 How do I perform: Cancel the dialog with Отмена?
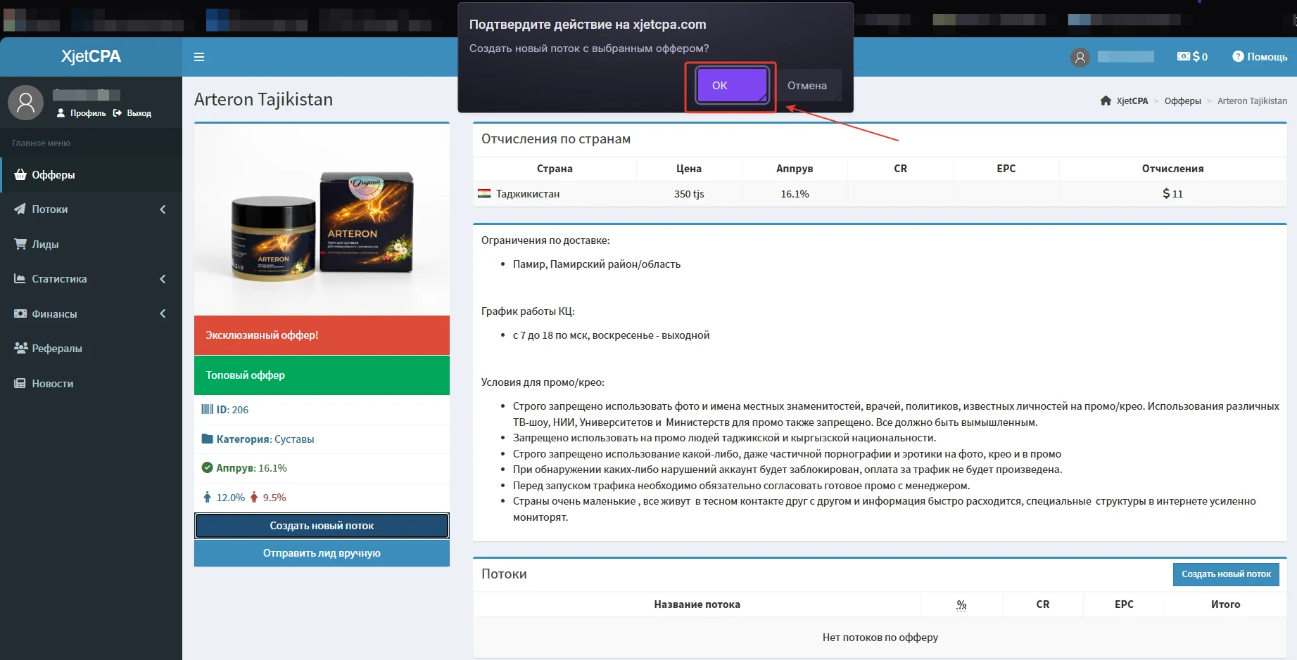point(807,86)
